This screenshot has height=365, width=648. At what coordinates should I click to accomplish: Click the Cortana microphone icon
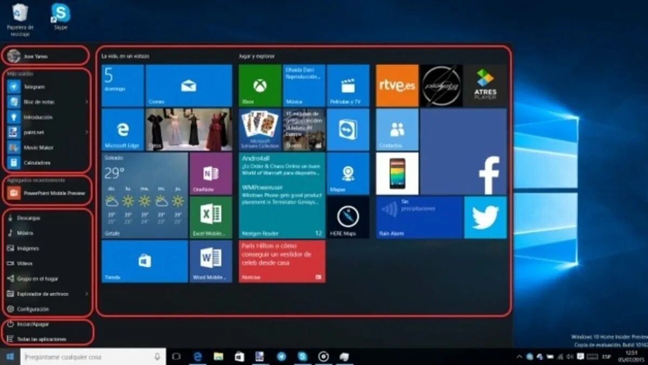coord(157,356)
